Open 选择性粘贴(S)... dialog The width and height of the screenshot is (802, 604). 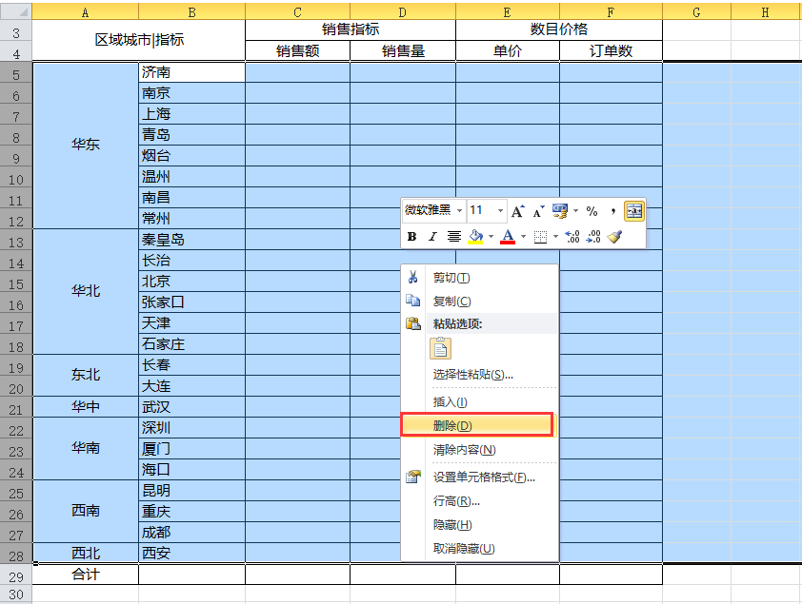click(x=480, y=374)
